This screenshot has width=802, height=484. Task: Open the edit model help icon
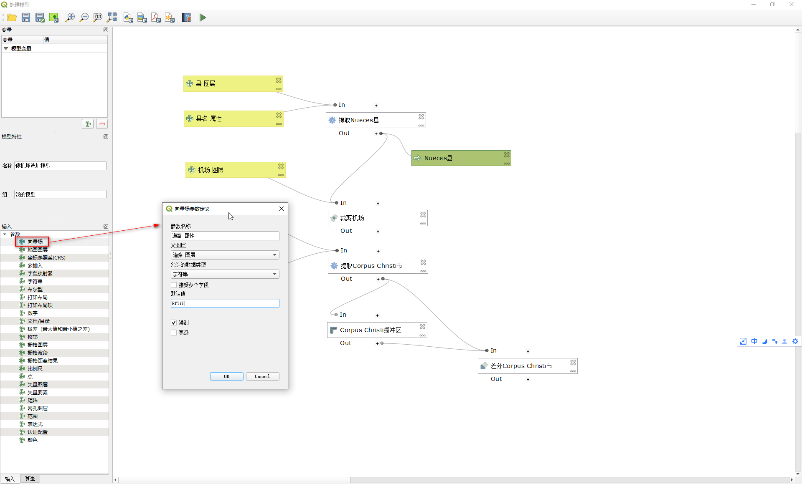tap(186, 18)
